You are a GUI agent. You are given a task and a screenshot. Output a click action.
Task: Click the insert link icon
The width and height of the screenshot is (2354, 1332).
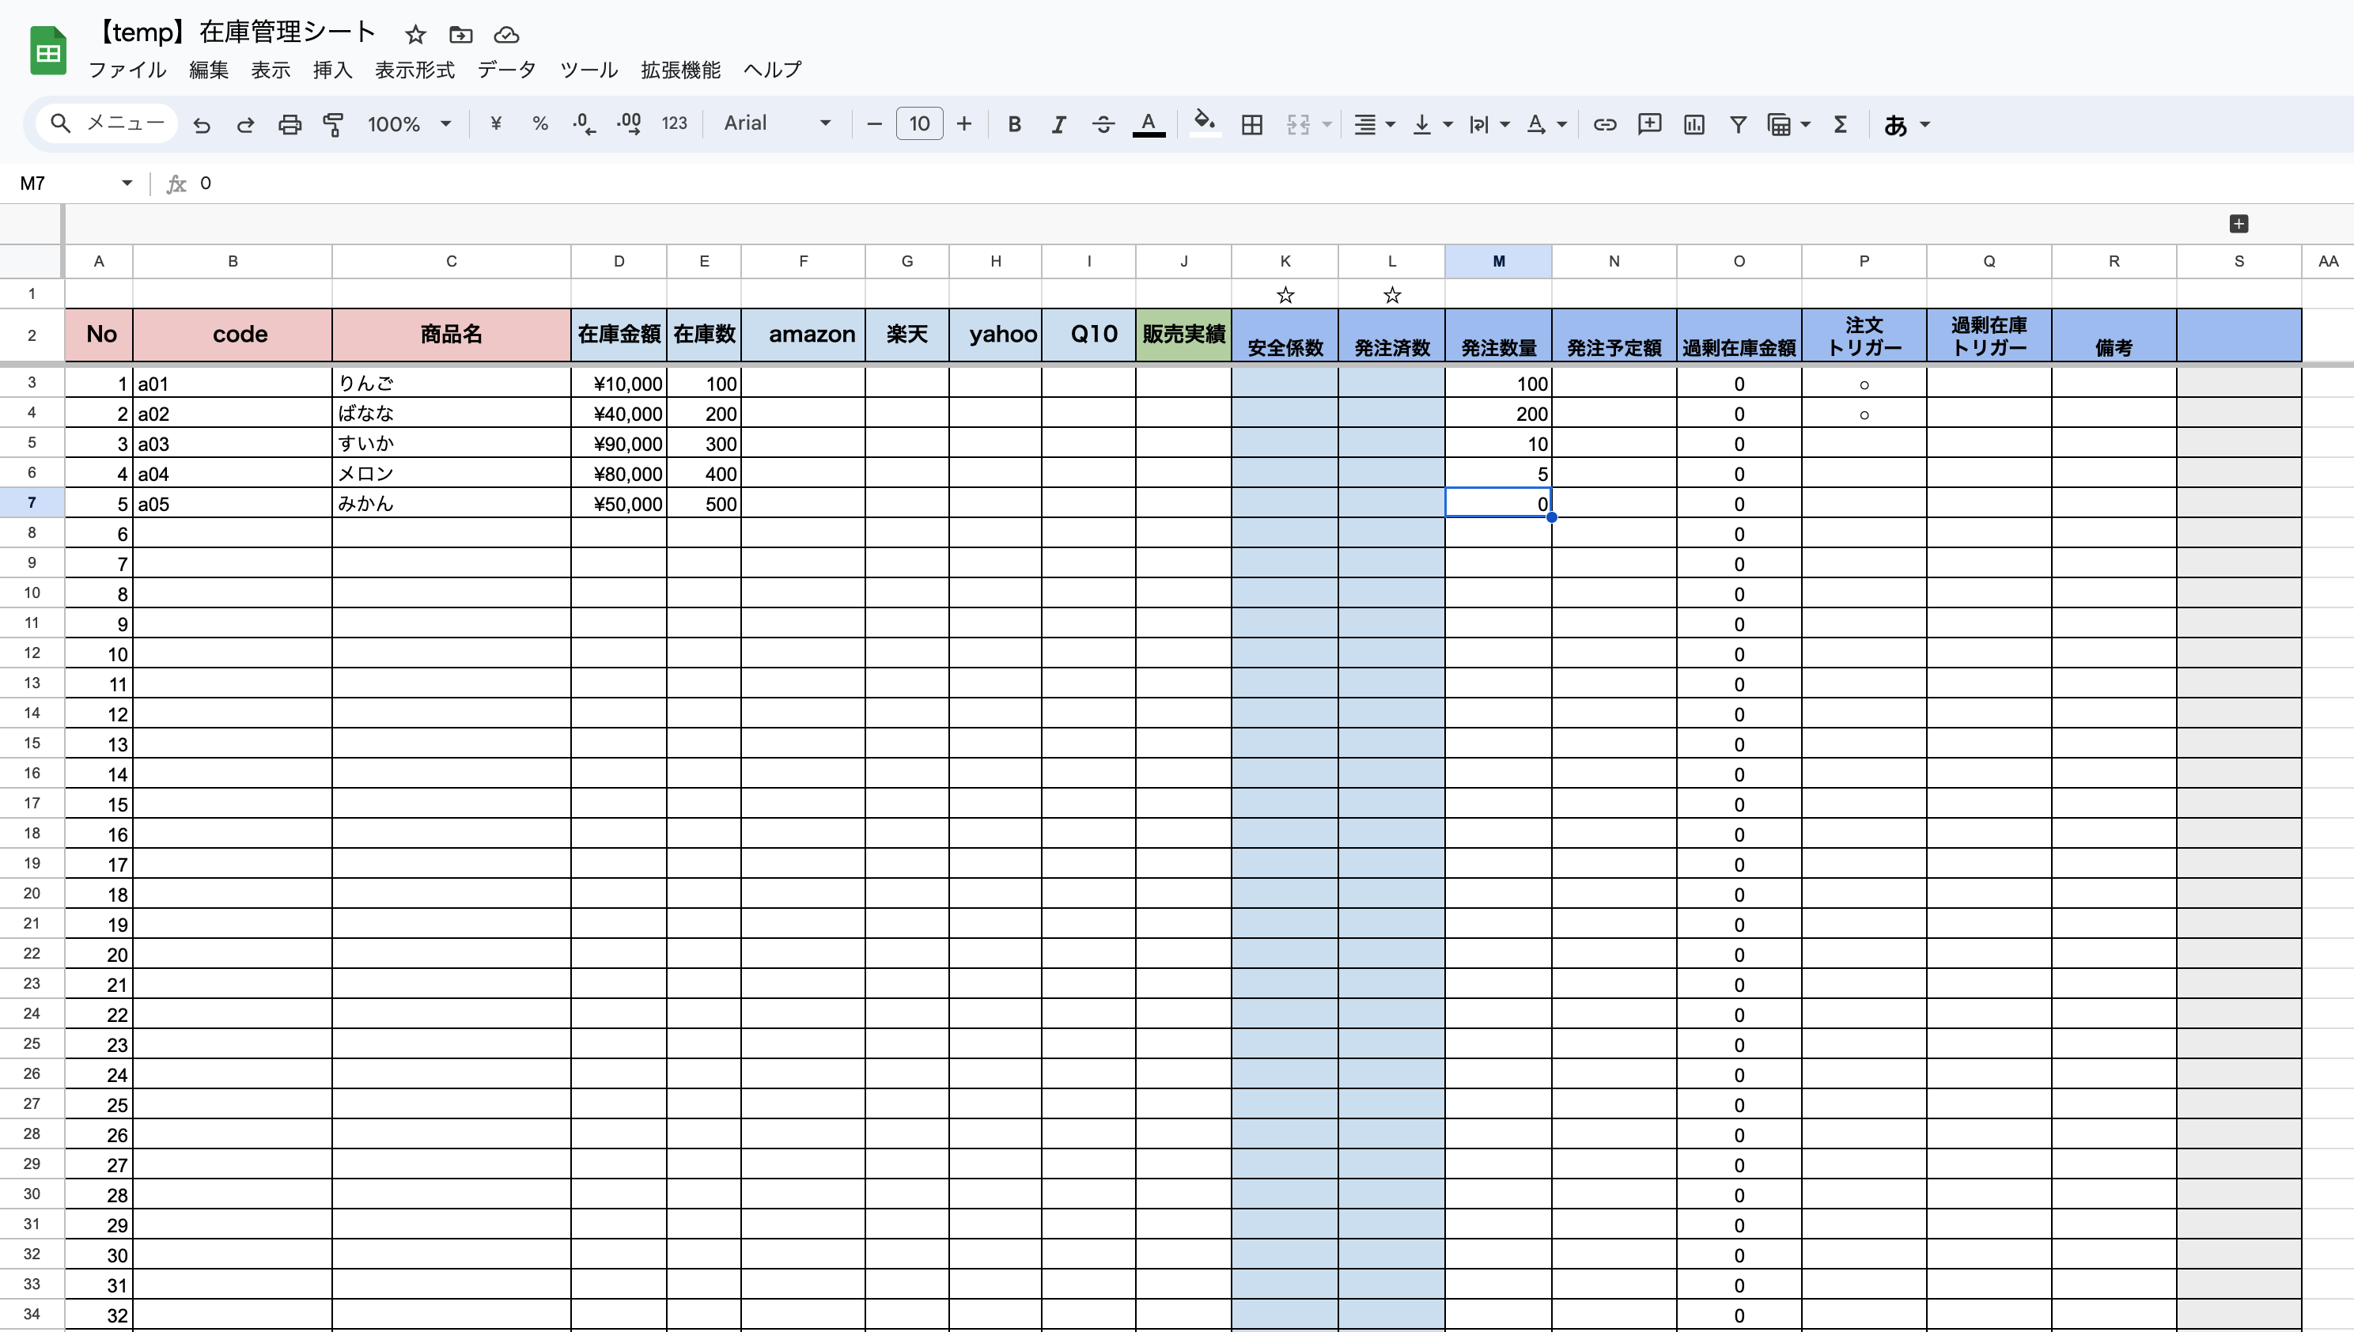[x=1604, y=124]
